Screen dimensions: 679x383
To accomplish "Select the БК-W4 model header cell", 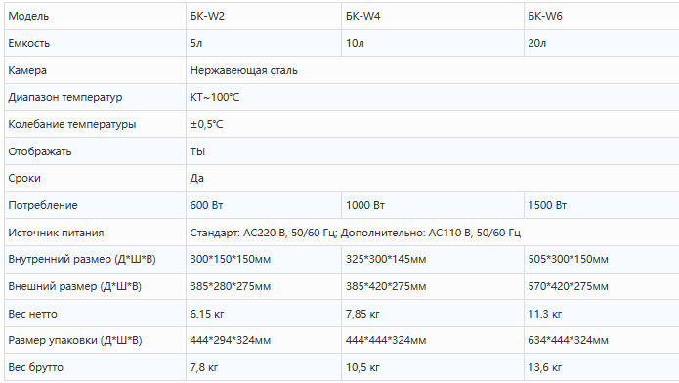I will click(x=433, y=16).
